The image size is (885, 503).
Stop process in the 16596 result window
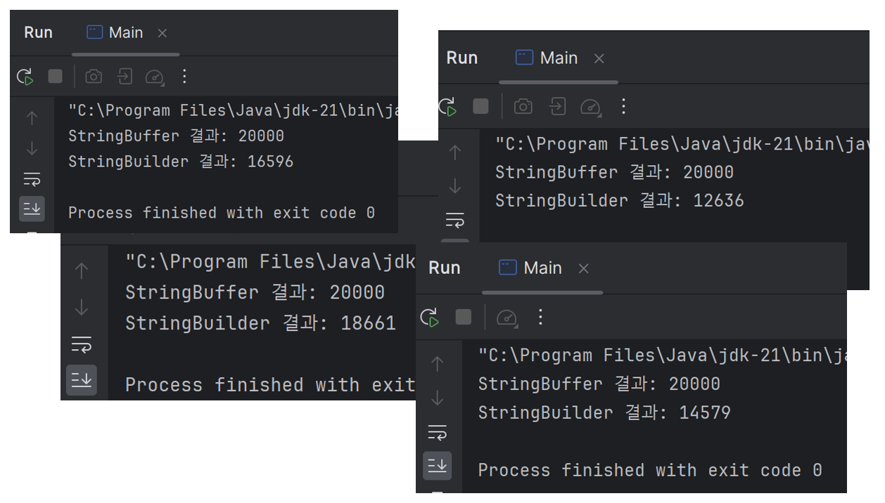click(56, 77)
